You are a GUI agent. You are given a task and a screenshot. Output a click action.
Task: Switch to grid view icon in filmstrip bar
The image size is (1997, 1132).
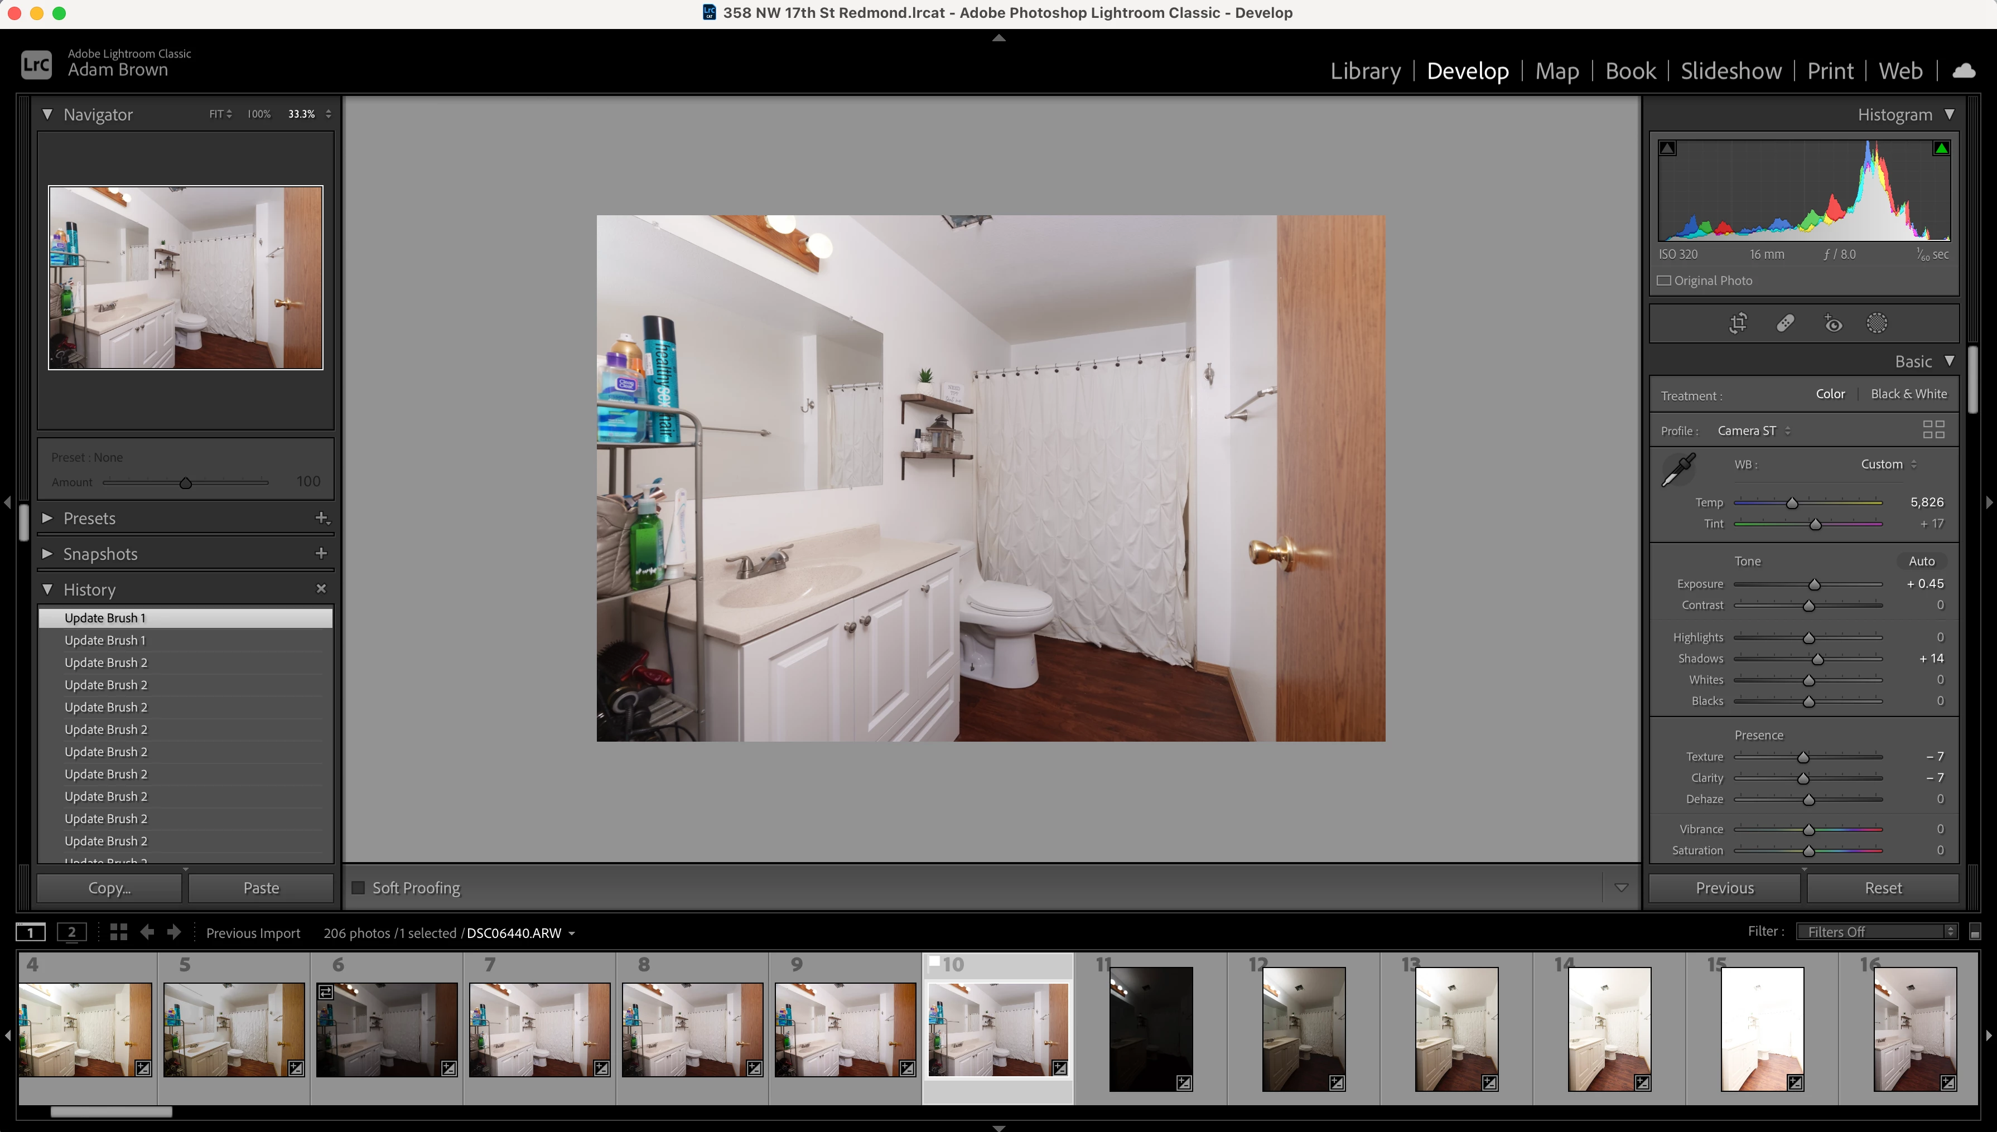118,932
